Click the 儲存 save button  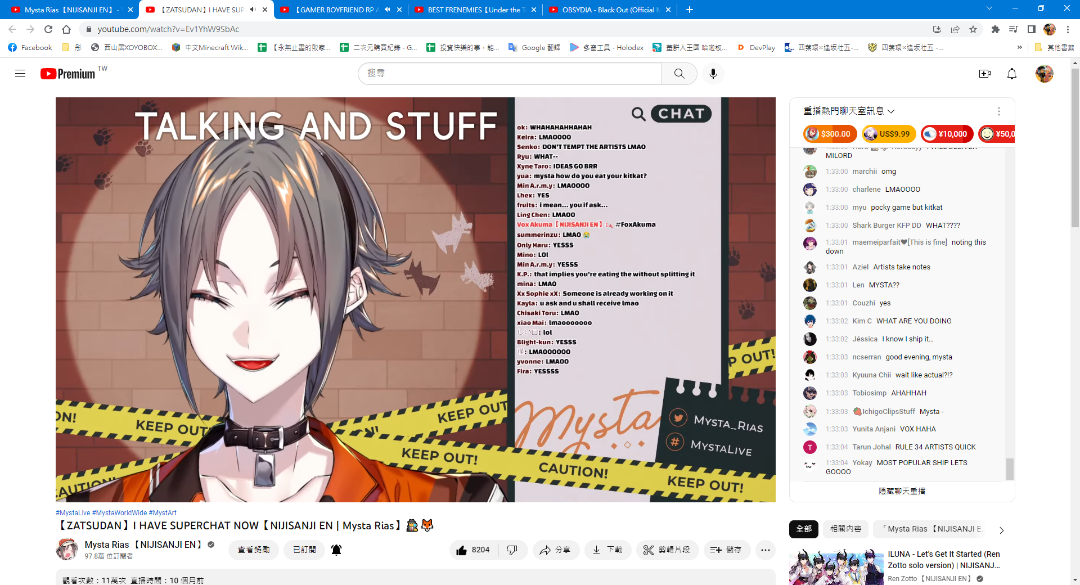pos(727,550)
